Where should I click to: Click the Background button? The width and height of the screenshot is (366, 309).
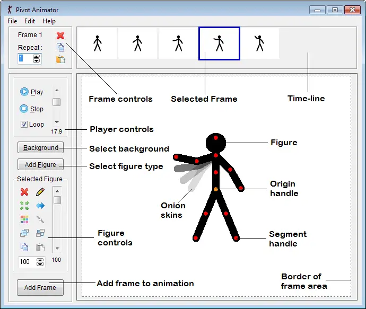point(41,147)
